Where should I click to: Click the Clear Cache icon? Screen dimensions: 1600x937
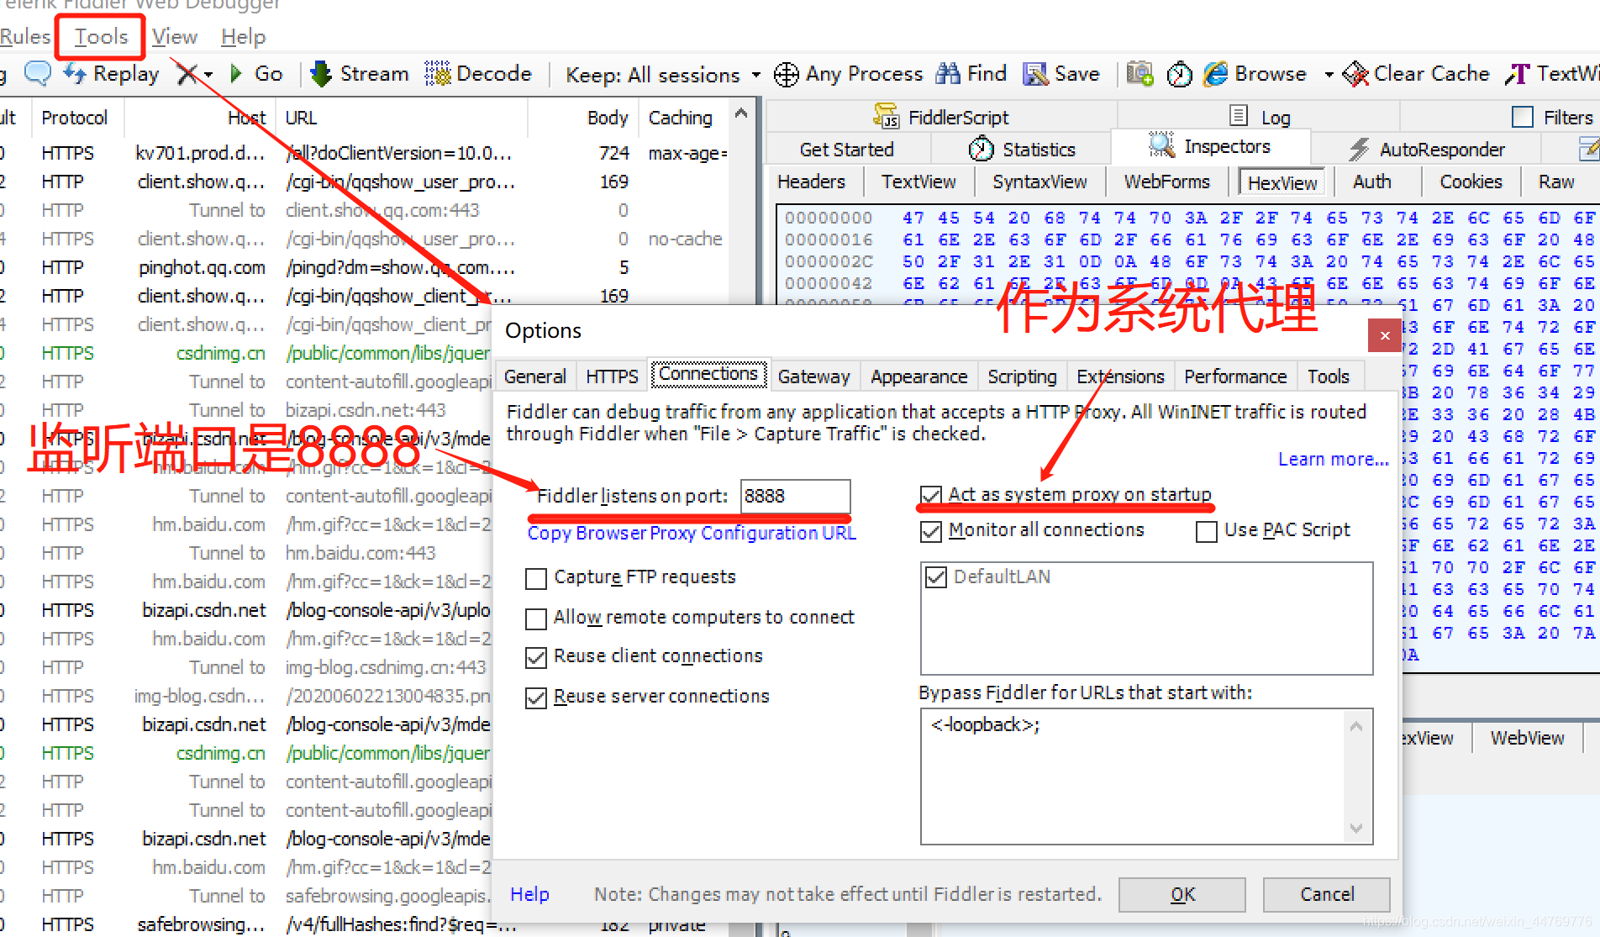pyautogui.click(x=1355, y=74)
